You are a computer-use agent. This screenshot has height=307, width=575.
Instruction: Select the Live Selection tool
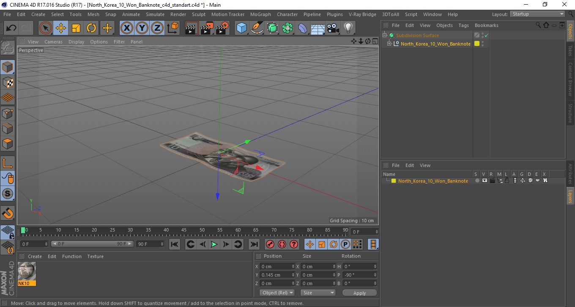click(x=46, y=28)
